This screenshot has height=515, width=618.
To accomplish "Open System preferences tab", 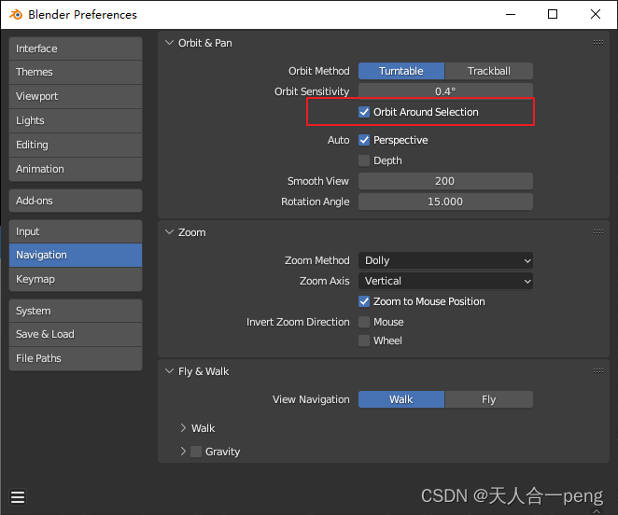I will (76, 311).
